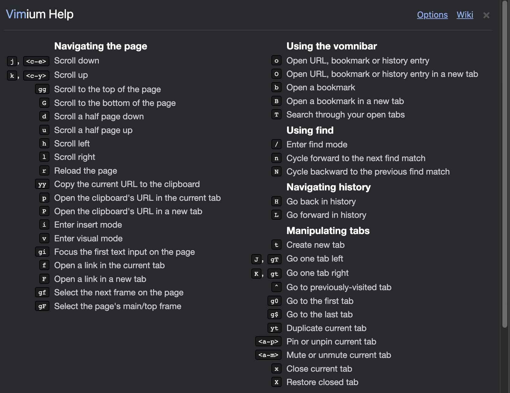
Task: Click the 'd' half page down key badge
Action: click(x=44, y=116)
